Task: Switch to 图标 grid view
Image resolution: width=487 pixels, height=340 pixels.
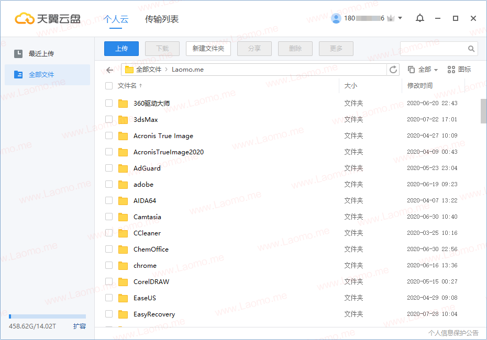Action: click(x=459, y=70)
